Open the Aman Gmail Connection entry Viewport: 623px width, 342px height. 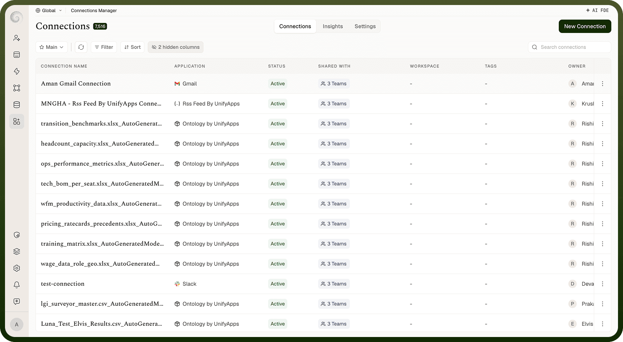coord(76,84)
